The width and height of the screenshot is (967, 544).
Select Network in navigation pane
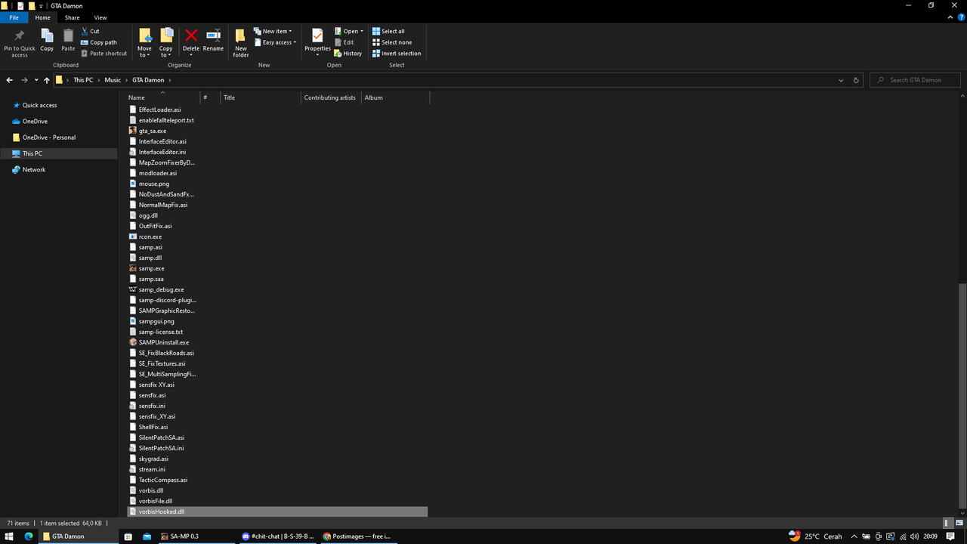tap(33, 170)
